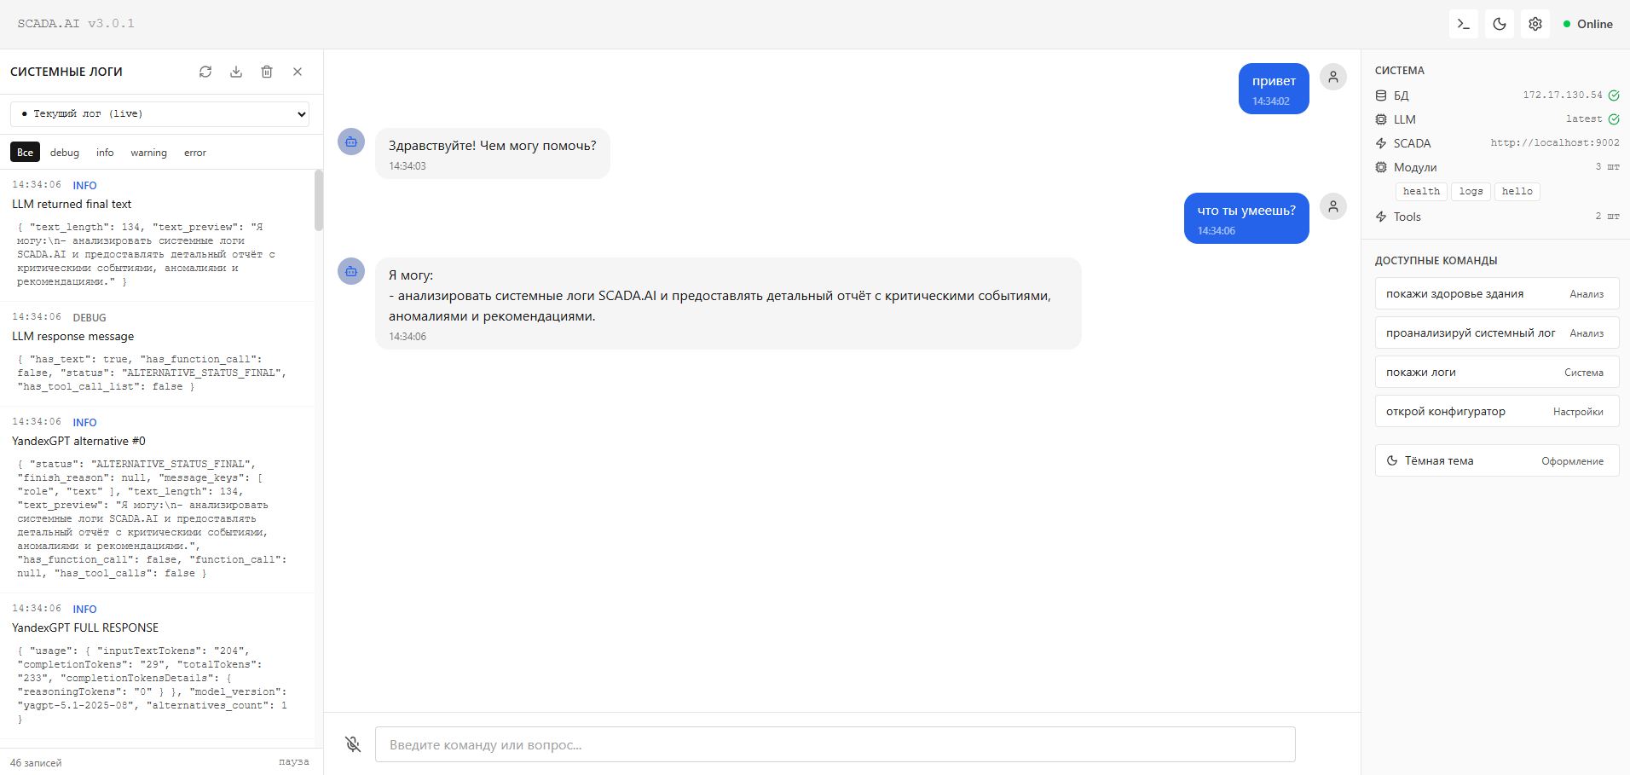1630x775 pixels.
Task: Filter logs by 'debug' level
Action: 65,153
